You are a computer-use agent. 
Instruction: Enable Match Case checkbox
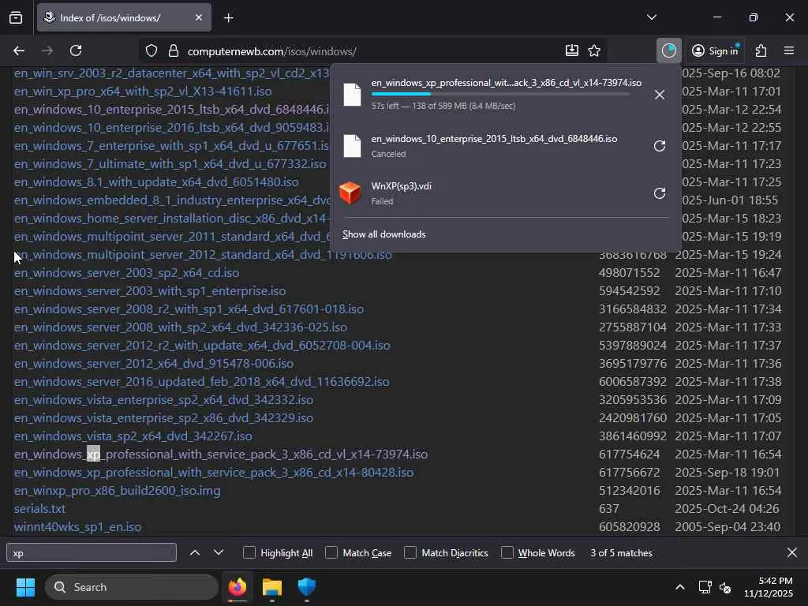tap(331, 552)
